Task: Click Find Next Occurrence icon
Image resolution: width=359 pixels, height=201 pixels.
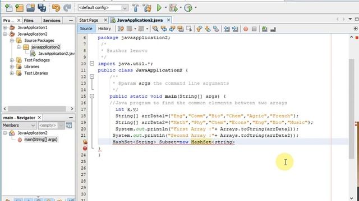Action: click(172, 28)
